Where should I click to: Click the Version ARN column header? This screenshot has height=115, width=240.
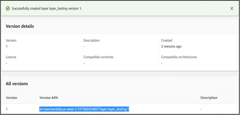tap(49, 98)
